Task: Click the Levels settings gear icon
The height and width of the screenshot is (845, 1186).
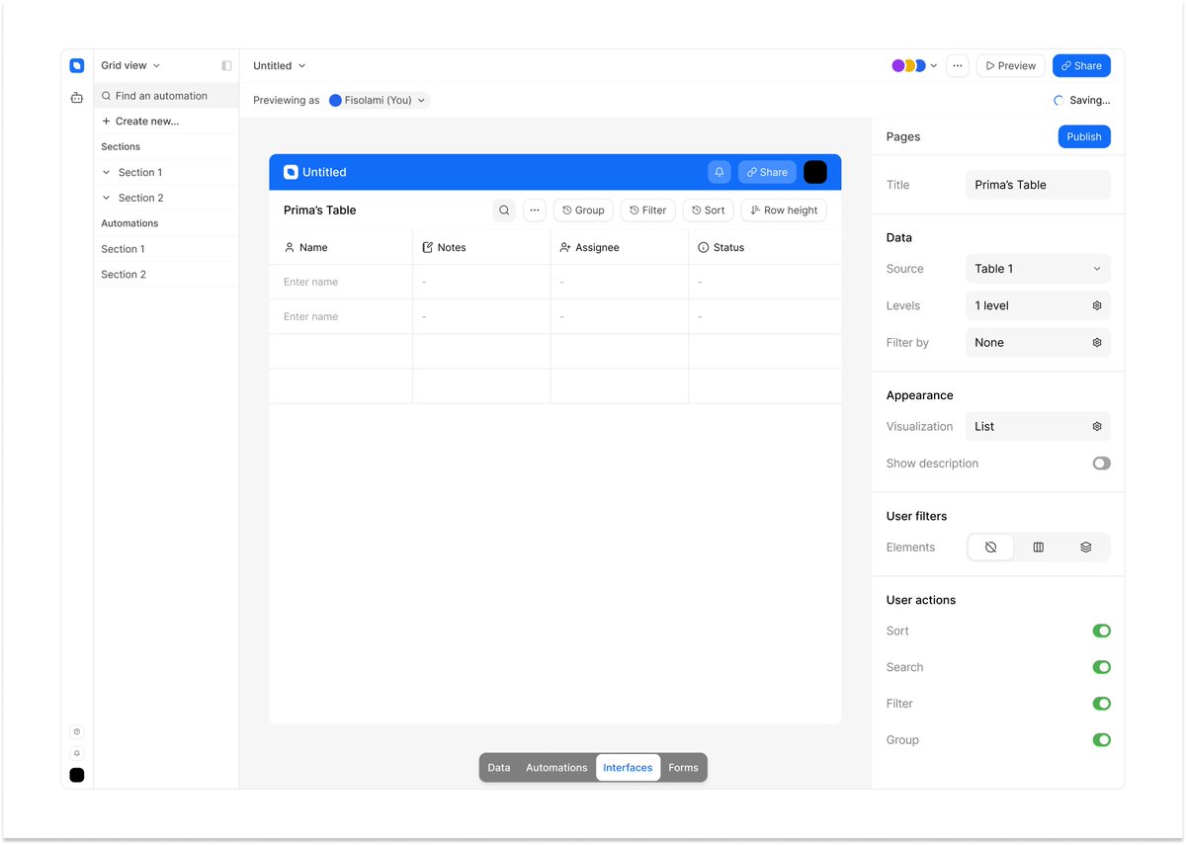Action: 1097,306
